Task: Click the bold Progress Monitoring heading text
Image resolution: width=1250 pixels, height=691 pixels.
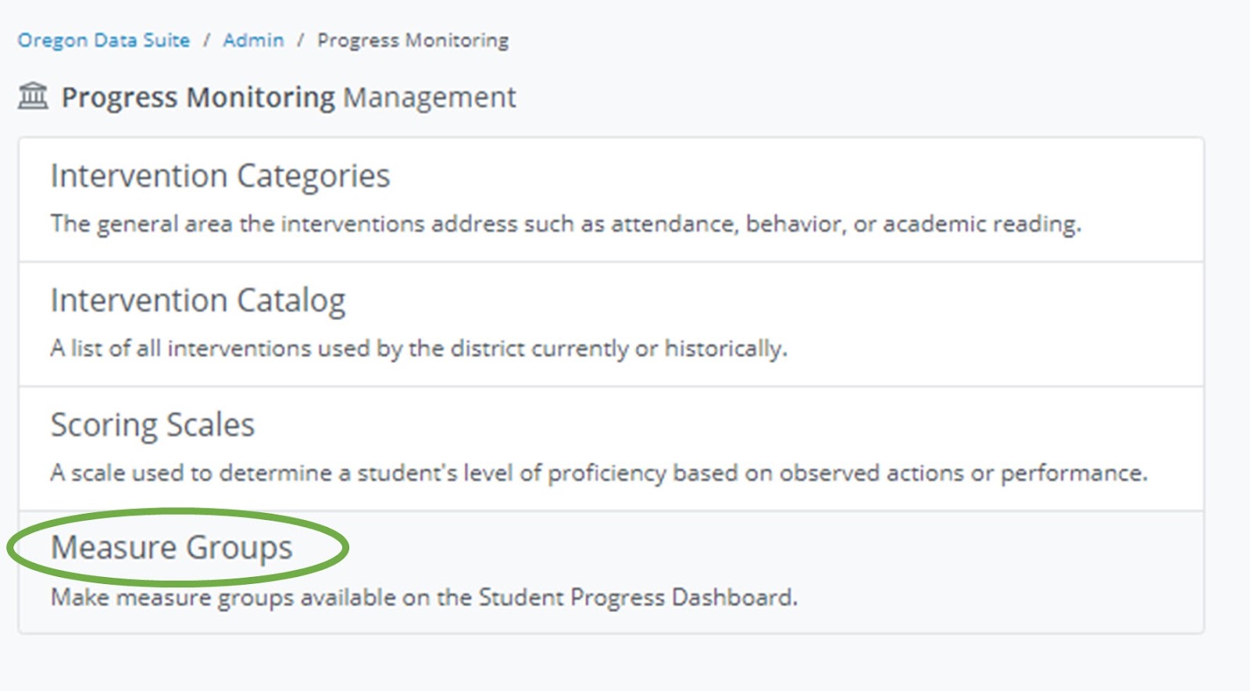Action: [198, 98]
